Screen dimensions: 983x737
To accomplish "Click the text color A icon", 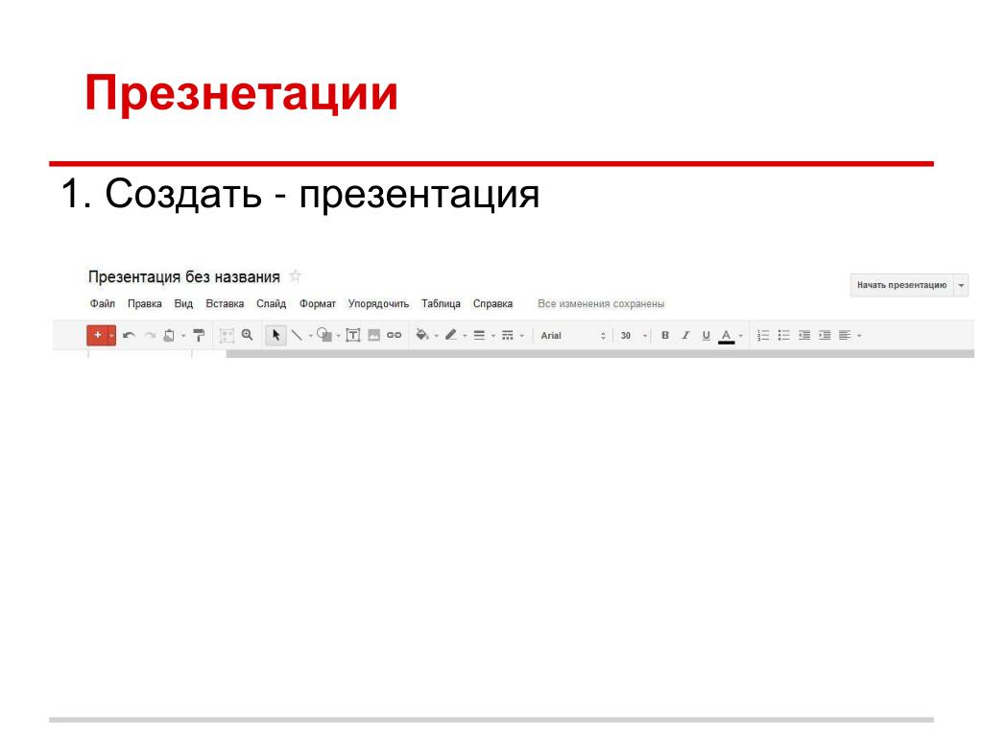I will pyautogui.click(x=726, y=336).
